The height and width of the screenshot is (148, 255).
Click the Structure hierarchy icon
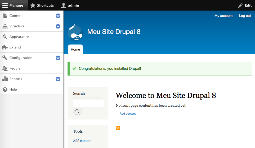click(x=5, y=26)
